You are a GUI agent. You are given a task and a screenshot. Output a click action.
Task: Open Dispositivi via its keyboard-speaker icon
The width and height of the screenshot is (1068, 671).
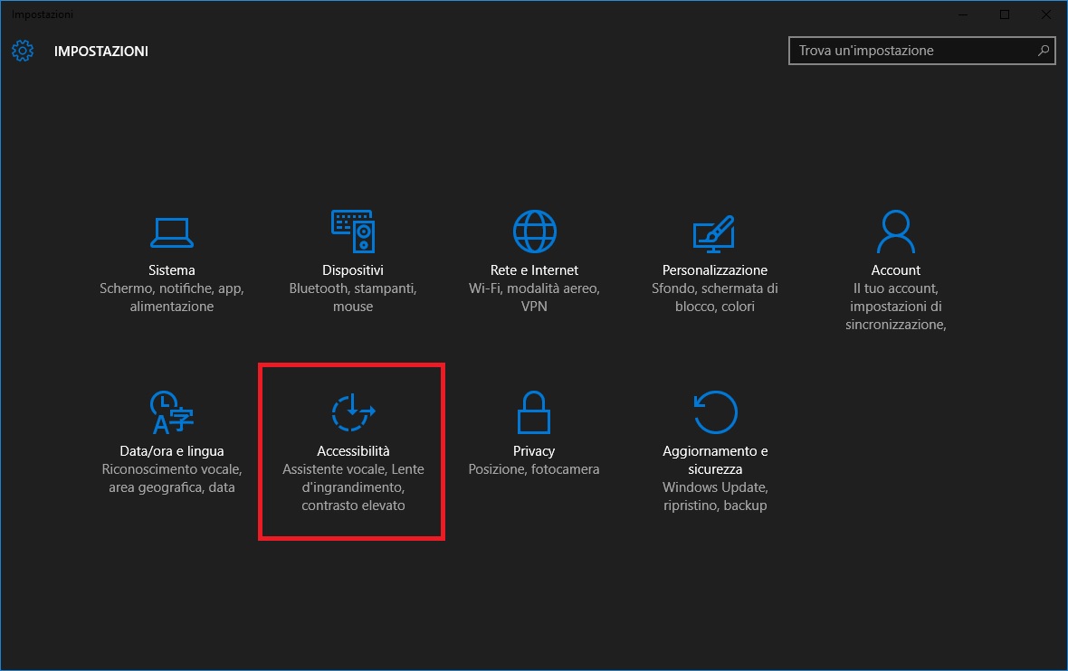click(353, 232)
